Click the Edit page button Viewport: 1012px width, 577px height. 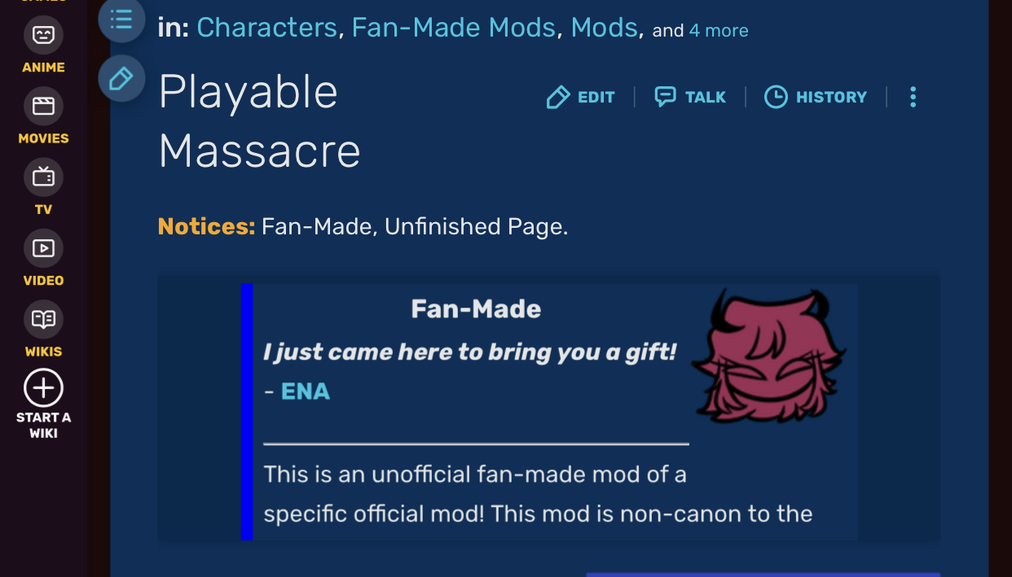pyautogui.click(x=581, y=98)
